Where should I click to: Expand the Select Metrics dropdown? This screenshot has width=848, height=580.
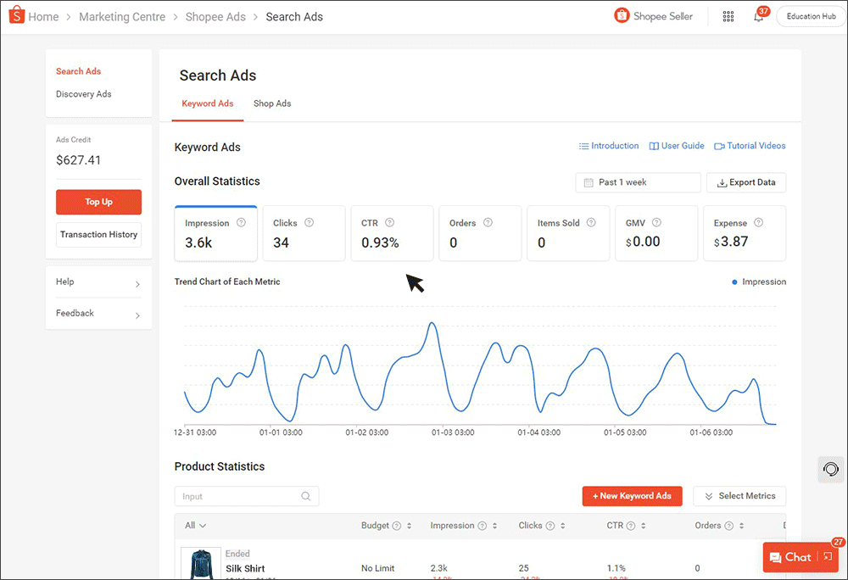pyautogui.click(x=739, y=496)
